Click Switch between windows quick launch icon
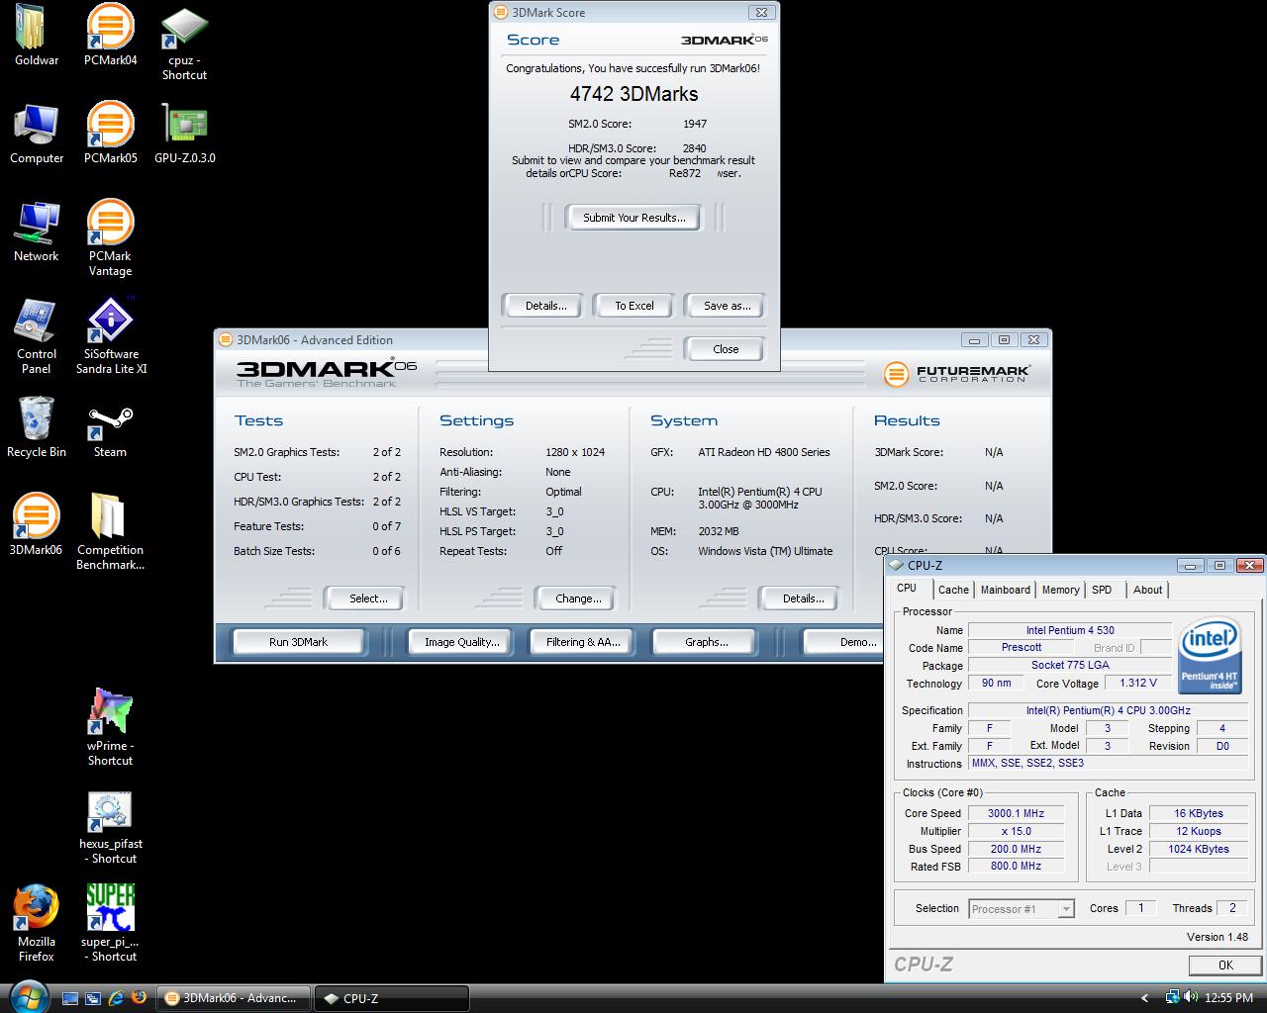 click(93, 998)
